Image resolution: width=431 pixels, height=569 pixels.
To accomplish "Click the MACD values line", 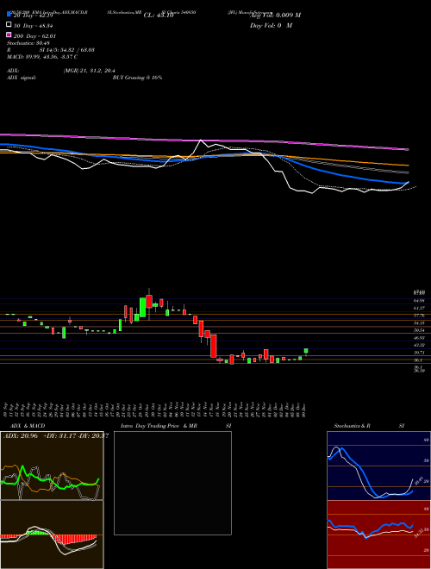I will [x=42, y=57].
